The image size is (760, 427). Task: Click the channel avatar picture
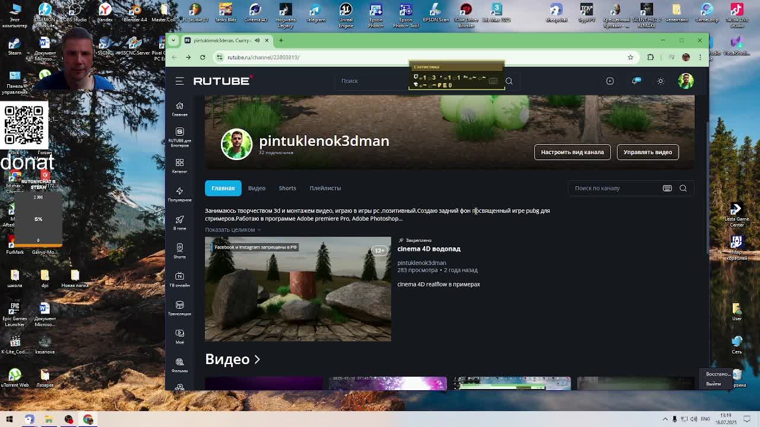tap(236, 144)
